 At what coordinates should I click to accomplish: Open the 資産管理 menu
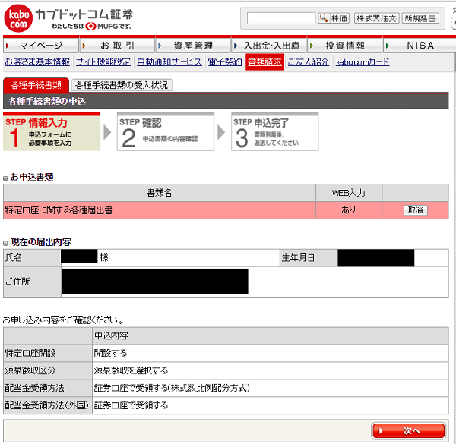pyautogui.click(x=193, y=46)
